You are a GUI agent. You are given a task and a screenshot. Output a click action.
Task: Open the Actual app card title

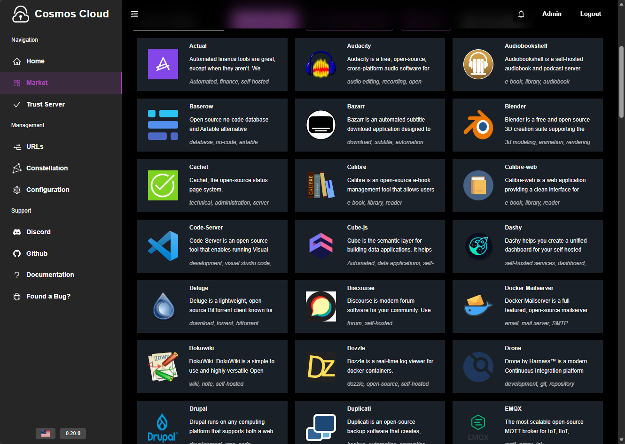198,46
